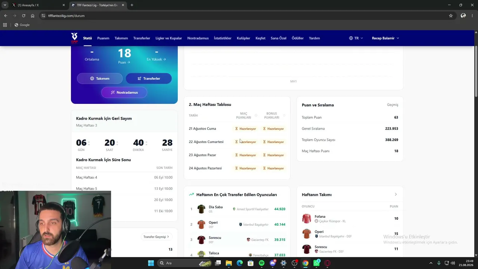
Task: Open the Sana Özel section
Action: [x=279, y=38]
